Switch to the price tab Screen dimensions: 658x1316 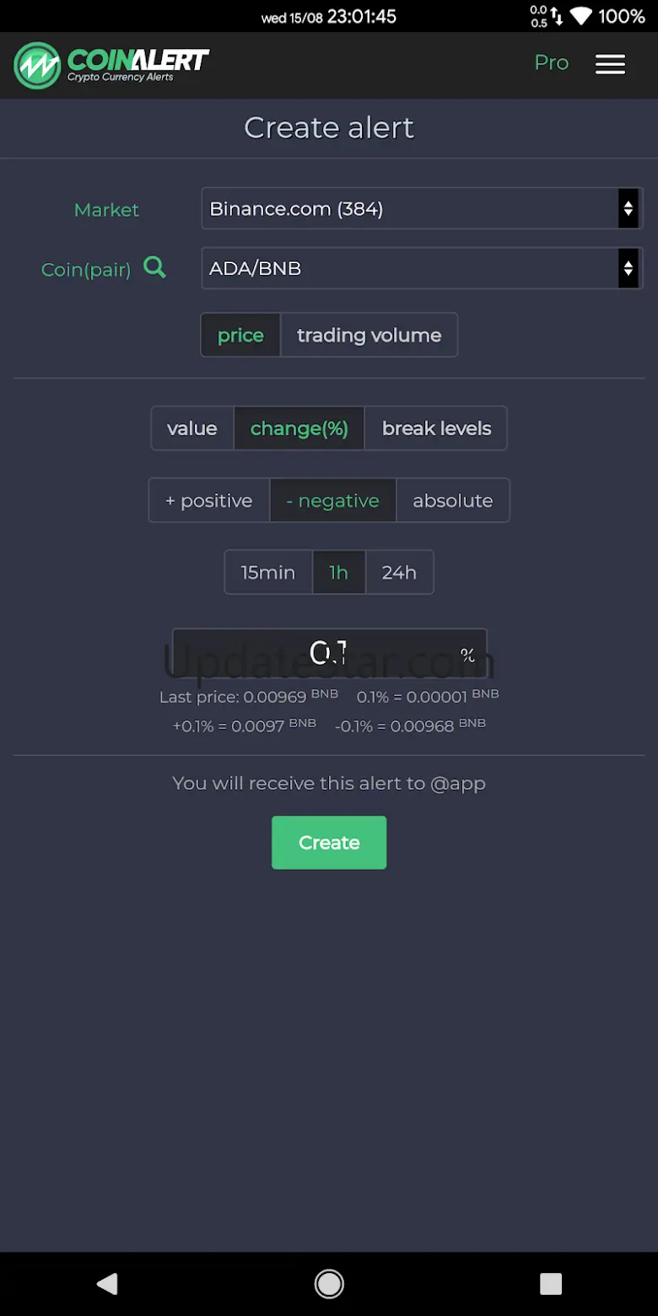point(240,335)
